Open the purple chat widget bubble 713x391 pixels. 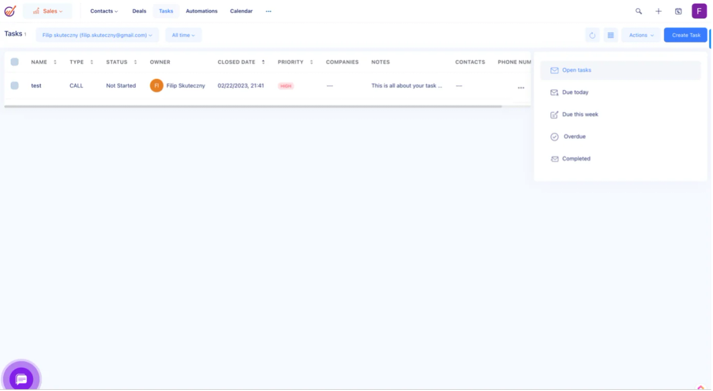21,378
